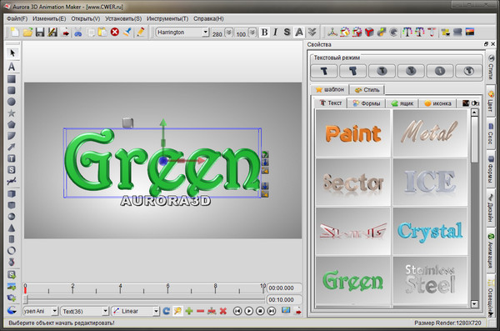Select first text mode button
500x331 pixels.
(x=324, y=71)
